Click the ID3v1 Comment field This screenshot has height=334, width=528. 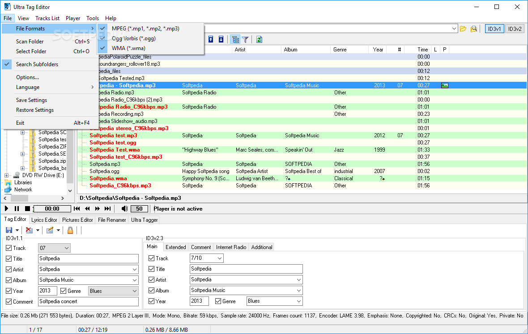pos(88,301)
